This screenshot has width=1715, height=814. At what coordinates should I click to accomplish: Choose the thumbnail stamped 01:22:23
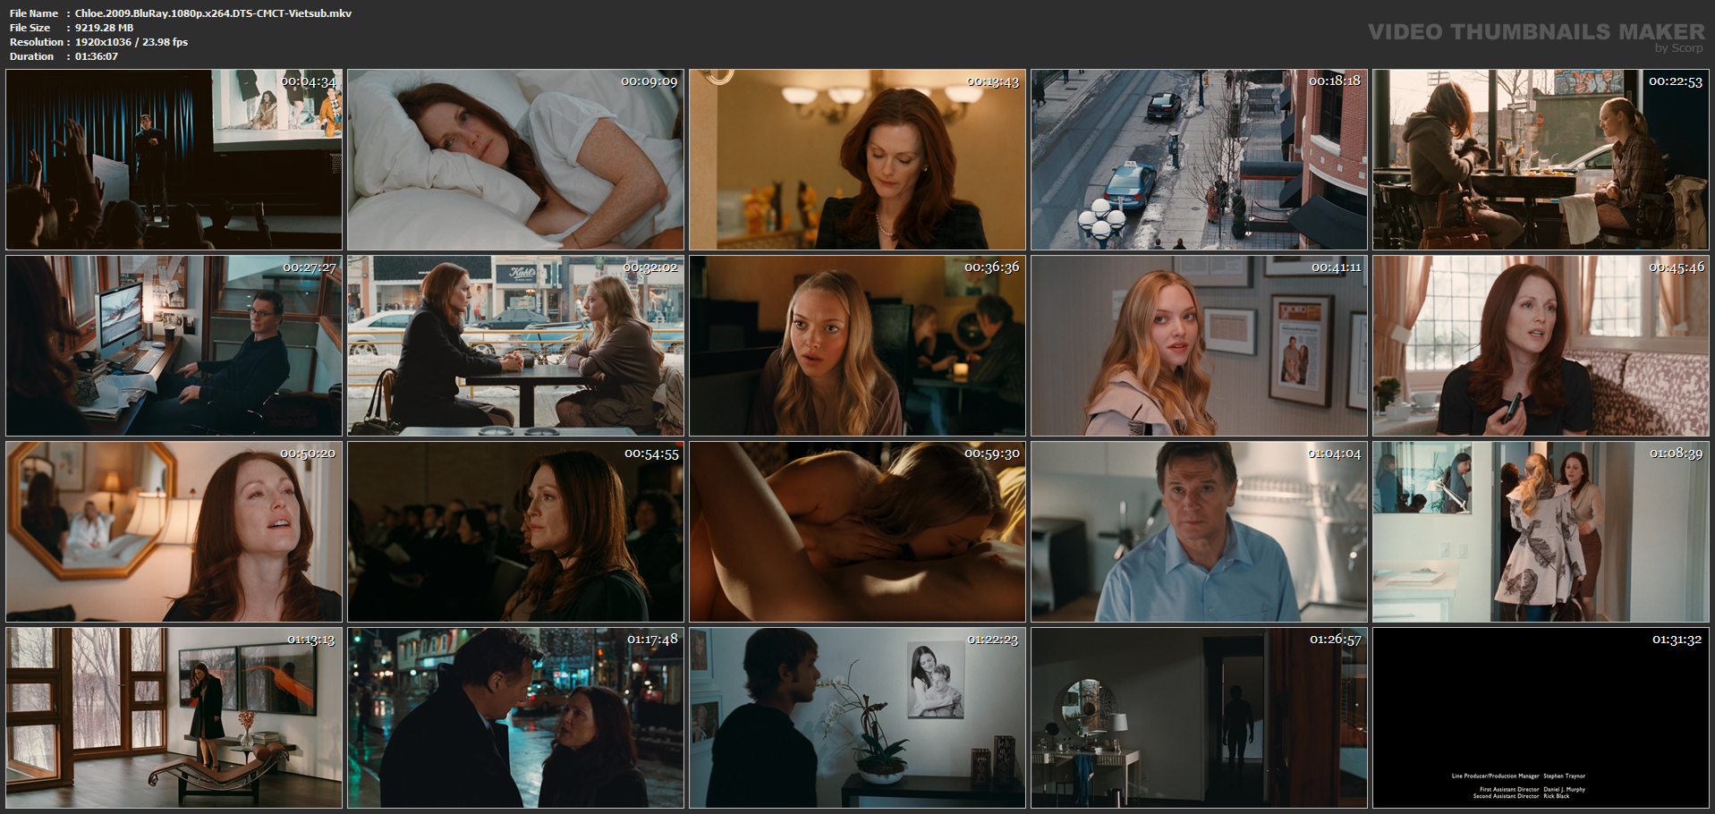857,718
